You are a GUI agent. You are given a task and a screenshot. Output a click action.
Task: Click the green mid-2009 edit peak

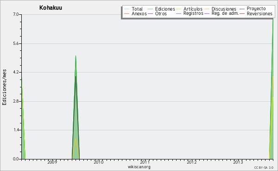[76, 107]
